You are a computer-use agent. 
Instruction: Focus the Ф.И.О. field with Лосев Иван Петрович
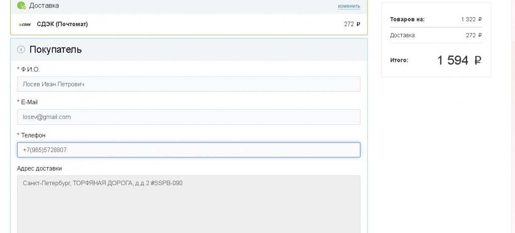point(188,84)
